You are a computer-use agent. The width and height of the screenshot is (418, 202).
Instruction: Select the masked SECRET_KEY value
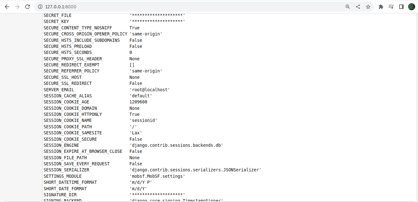(x=157, y=21)
